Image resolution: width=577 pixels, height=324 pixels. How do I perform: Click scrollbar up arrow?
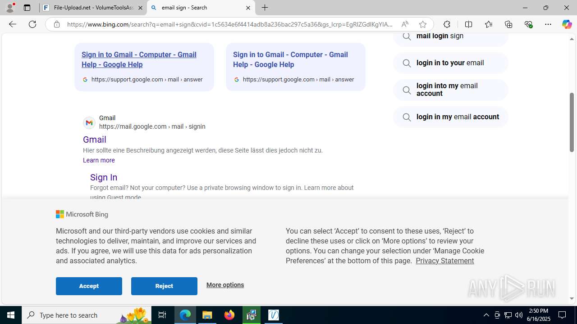[x=572, y=39]
